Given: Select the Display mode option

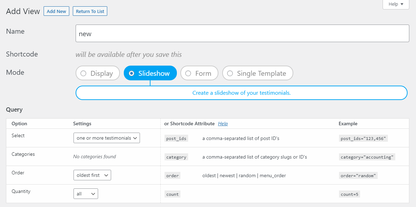Looking at the screenshot, I should tap(97, 73).
